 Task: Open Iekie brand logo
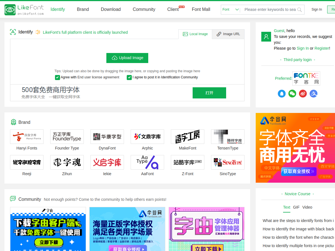click(107, 162)
